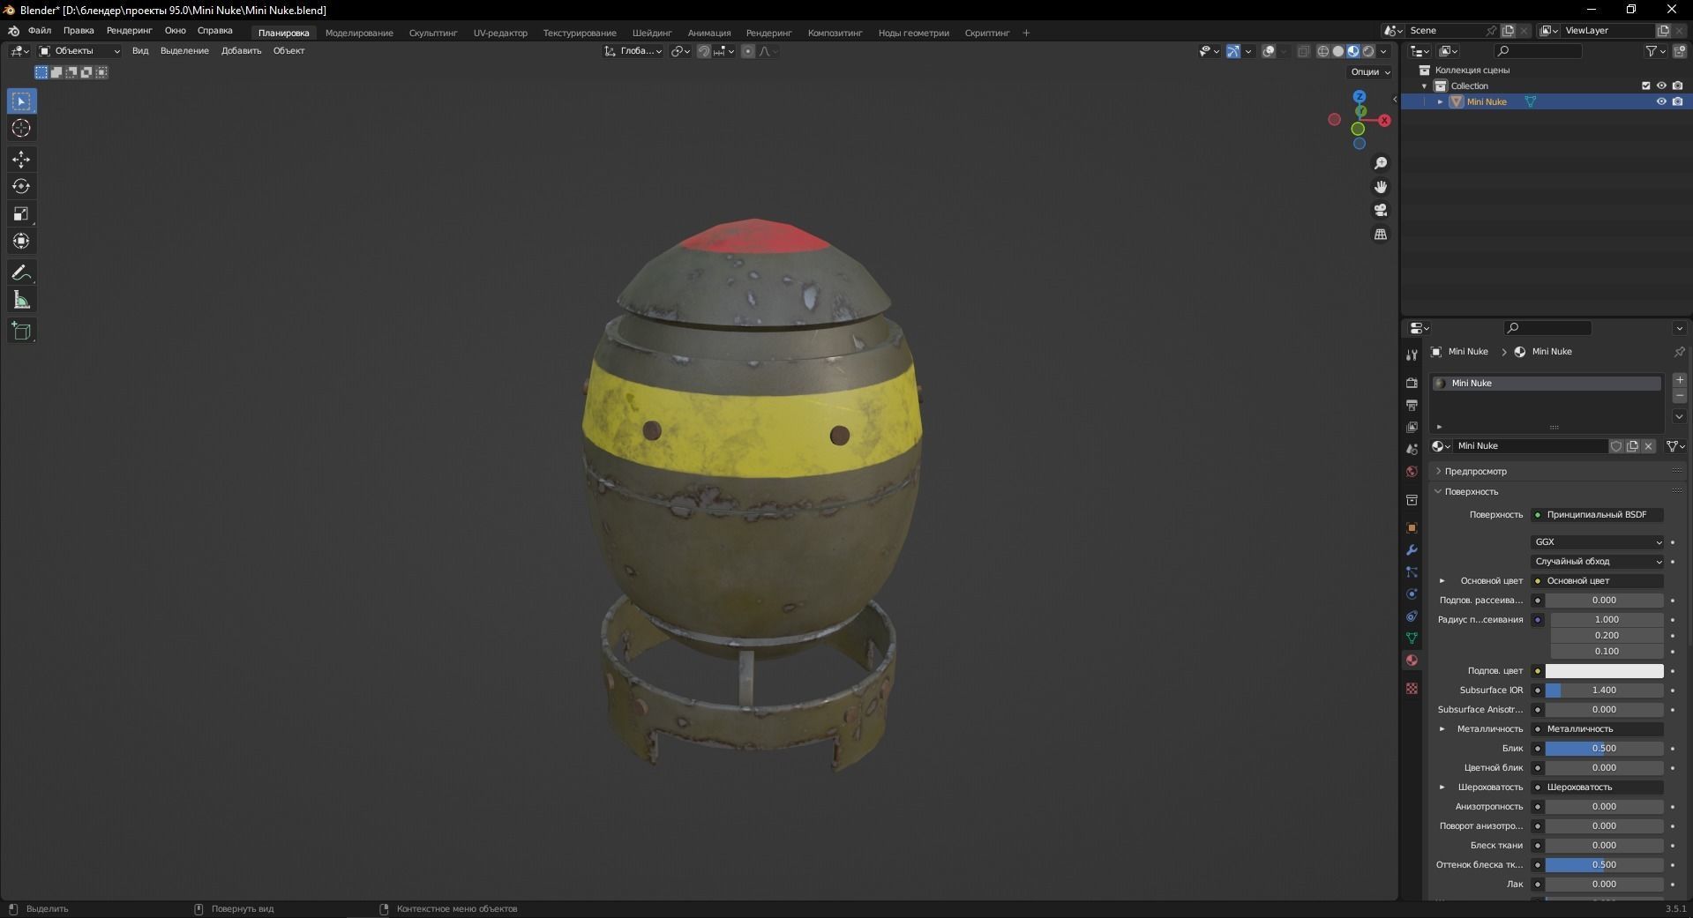Open the Output properties tab
Screen dimensions: 1693x918
[1412, 405]
